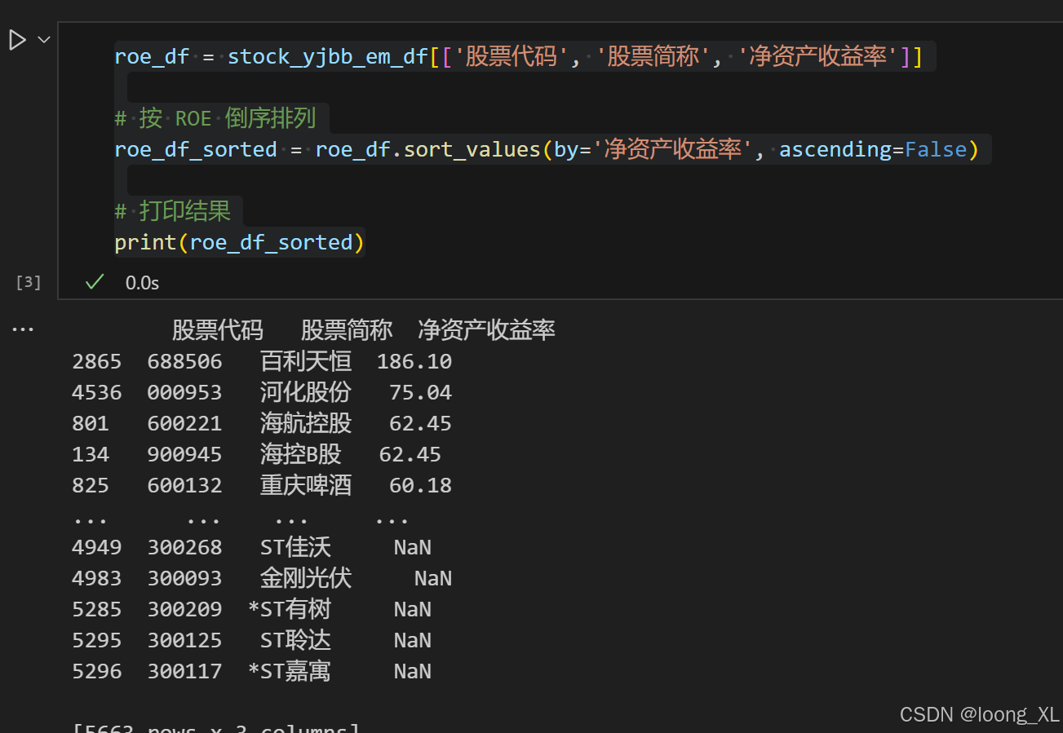Screen dimensions: 1063x733
Task: Click the value 186.10
Action: click(x=414, y=361)
